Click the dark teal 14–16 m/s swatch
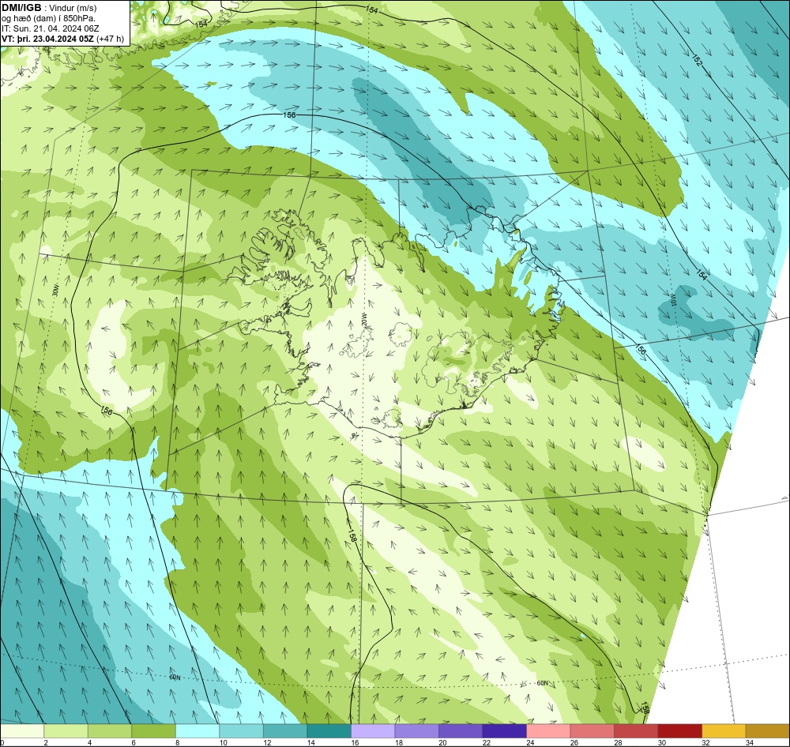 [x=329, y=731]
